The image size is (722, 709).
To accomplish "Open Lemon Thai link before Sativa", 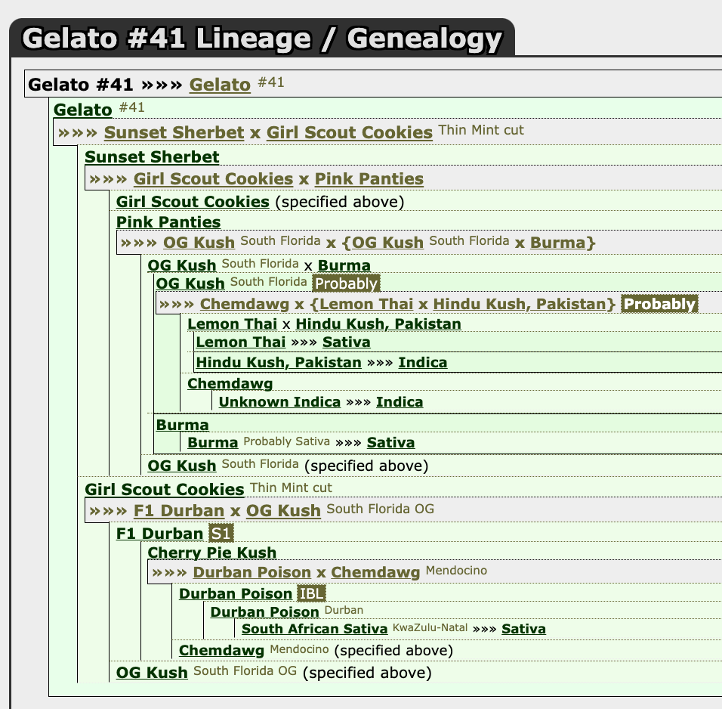I will click(x=241, y=342).
